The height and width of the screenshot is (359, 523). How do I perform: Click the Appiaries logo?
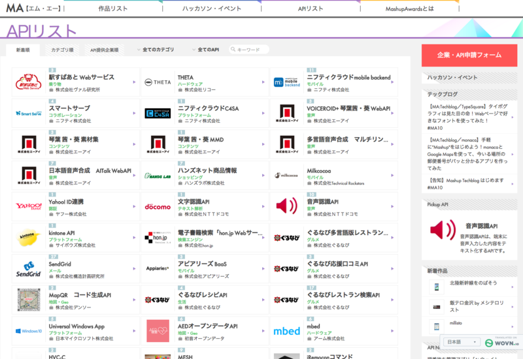point(158,268)
